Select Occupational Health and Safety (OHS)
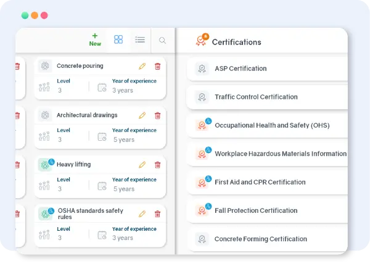Image resolution: width=370 pixels, height=266 pixels. click(272, 125)
